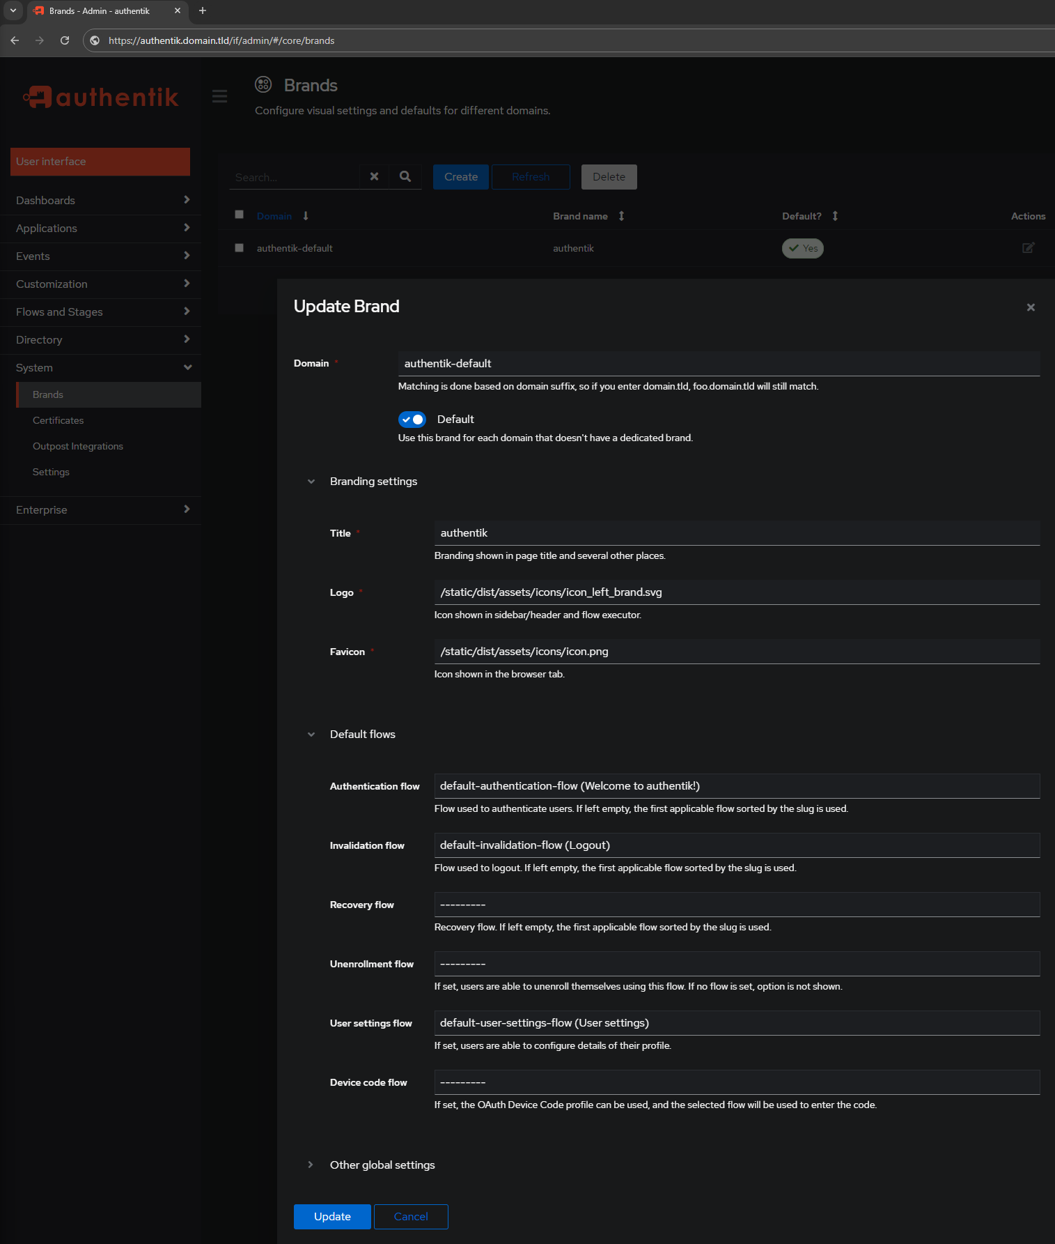Expand Directory in the sidebar

pos(101,340)
